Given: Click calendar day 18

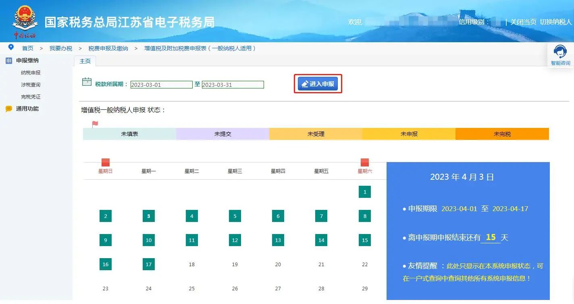Looking at the screenshot, I should click(192, 264).
